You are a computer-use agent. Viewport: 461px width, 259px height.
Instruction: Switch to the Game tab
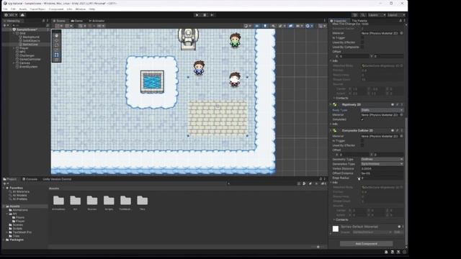[x=77, y=21]
